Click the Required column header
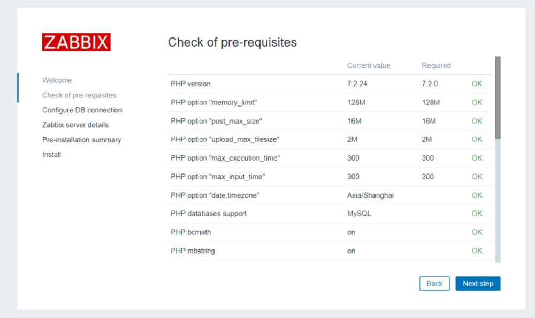535x318 pixels. click(x=436, y=66)
